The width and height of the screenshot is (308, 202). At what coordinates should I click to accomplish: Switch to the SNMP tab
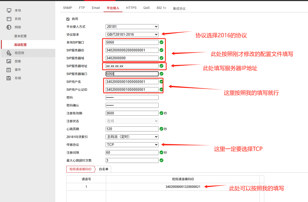(x=68, y=8)
